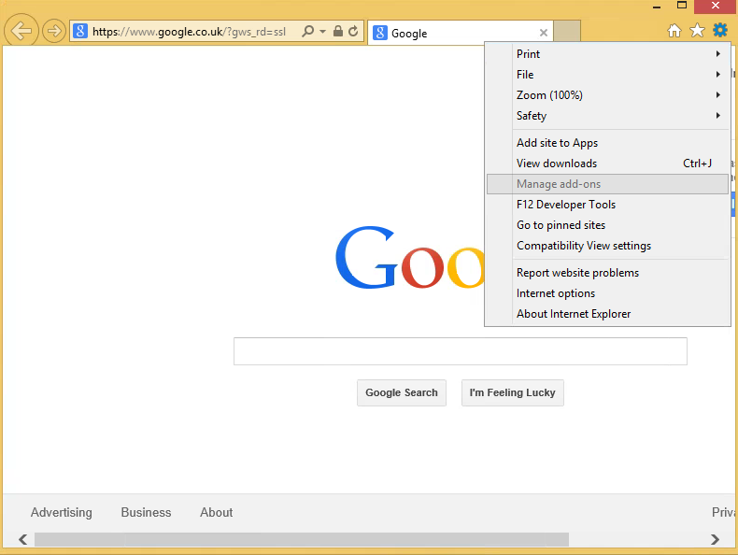
Task: Close the Google tab
Action: pos(544,33)
